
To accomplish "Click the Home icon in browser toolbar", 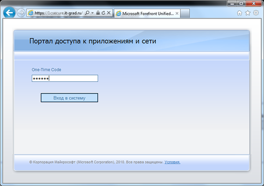I will [x=239, y=13].
